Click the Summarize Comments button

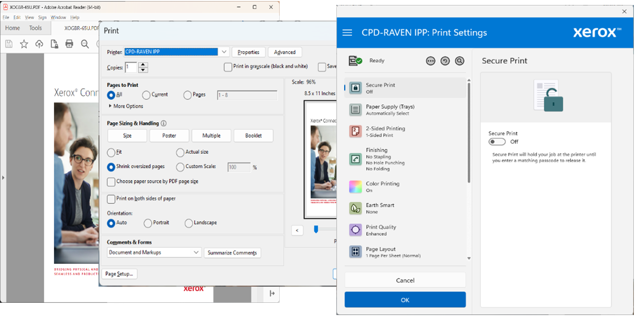pos(232,253)
